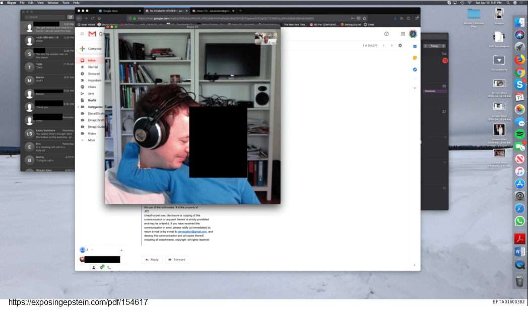
Task: Open Microsoft Word from the dock
Action: click(x=519, y=252)
